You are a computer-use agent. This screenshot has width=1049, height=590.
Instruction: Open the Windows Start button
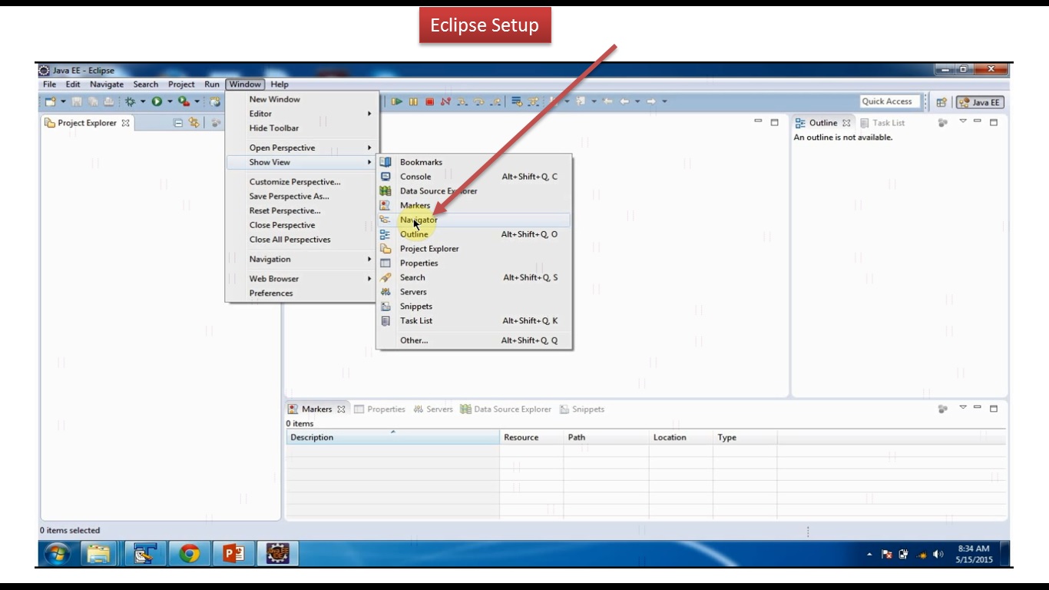click(58, 554)
